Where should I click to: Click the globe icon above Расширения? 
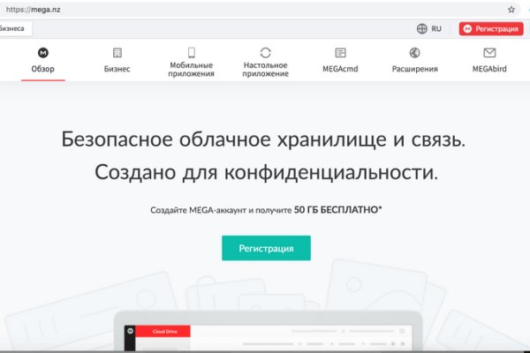[x=415, y=53]
